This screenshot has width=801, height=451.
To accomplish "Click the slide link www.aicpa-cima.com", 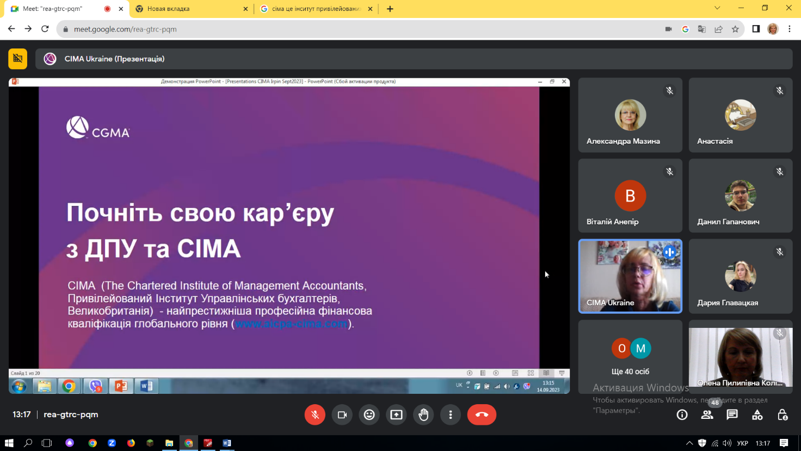I will point(291,324).
